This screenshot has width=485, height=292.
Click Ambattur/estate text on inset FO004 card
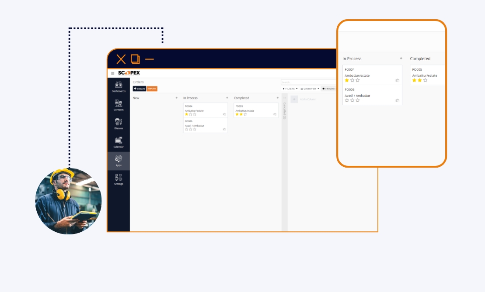pyautogui.click(x=357, y=76)
